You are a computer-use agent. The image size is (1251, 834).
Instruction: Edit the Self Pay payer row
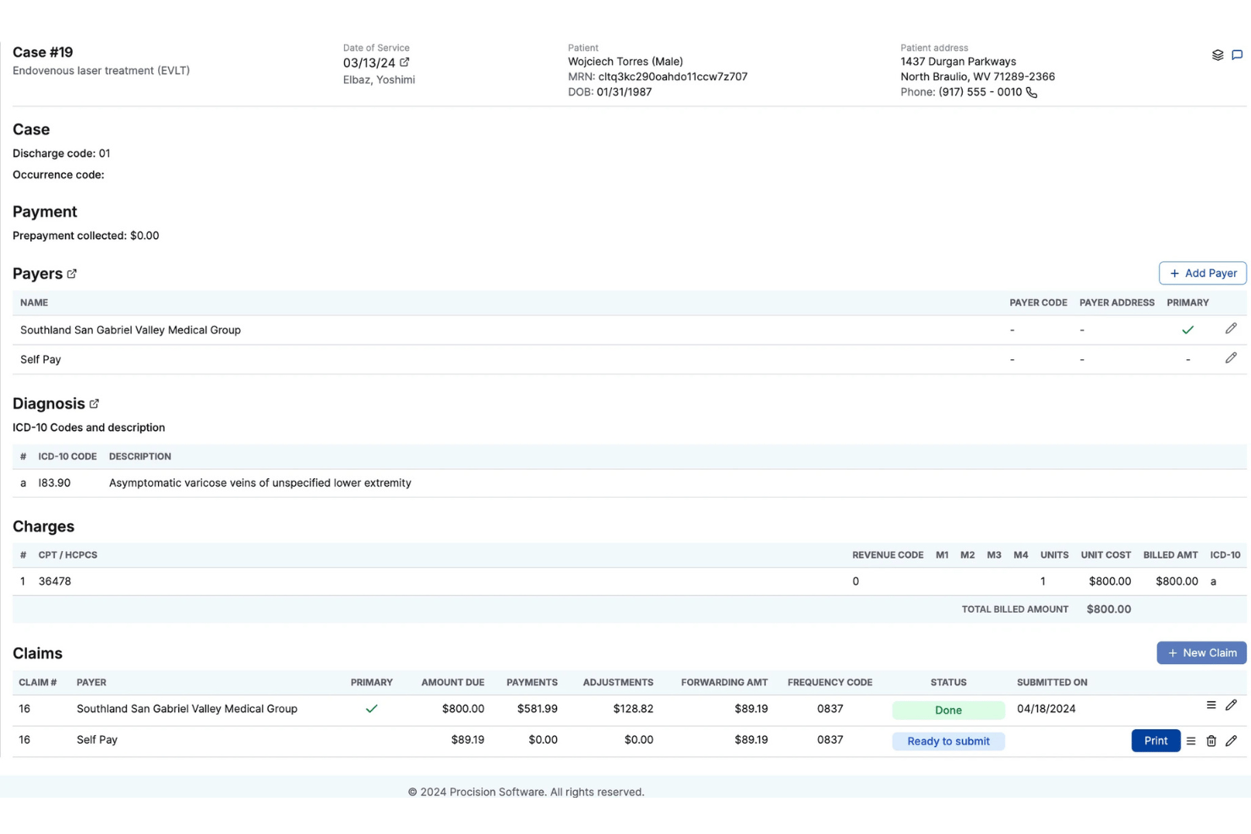point(1231,358)
